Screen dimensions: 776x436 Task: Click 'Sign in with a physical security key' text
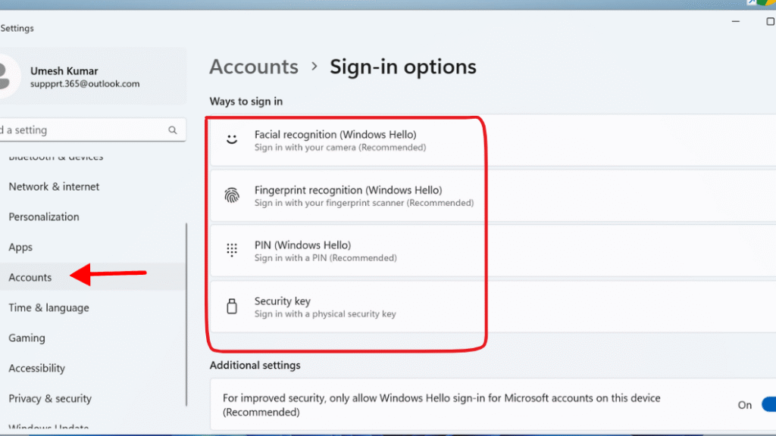pyautogui.click(x=325, y=314)
